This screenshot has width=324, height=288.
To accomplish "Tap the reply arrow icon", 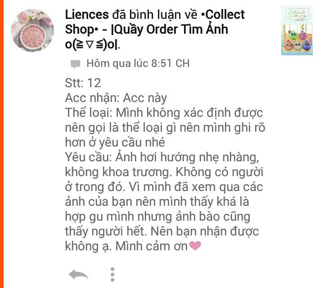I will (78, 275).
